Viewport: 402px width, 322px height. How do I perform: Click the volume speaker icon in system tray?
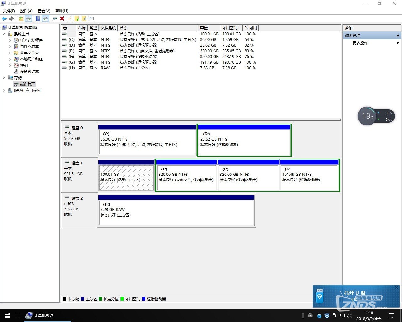(x=349, y=315)
